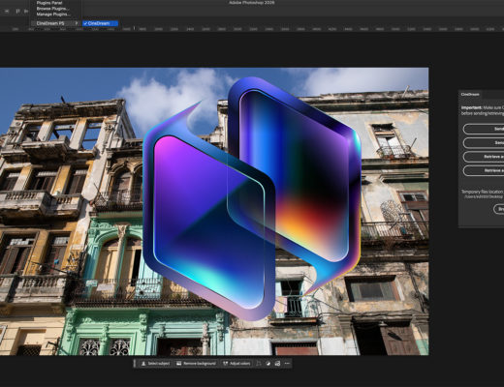Click the Select subject button
The height and width of the screenshot is (387, 504).
coord(155,364)
